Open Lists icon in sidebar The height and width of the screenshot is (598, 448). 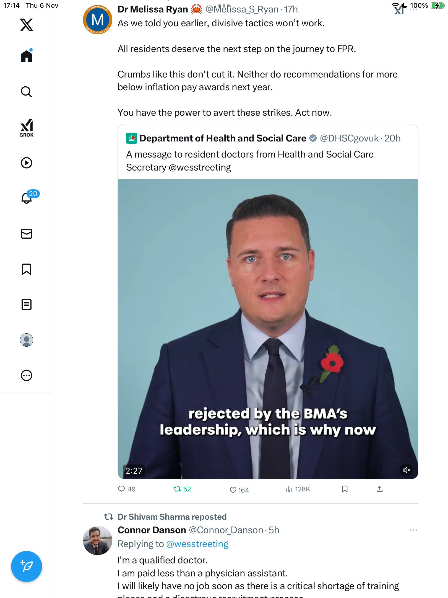point(27,305)
